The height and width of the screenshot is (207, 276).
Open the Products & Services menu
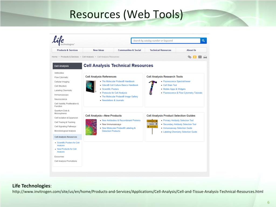pyautogui.click(x=67, y=50)
